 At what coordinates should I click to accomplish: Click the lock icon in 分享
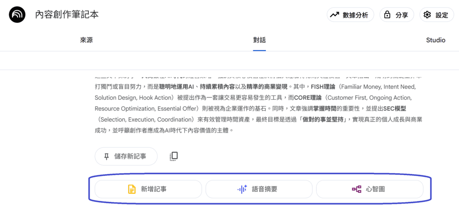[387, 15]
